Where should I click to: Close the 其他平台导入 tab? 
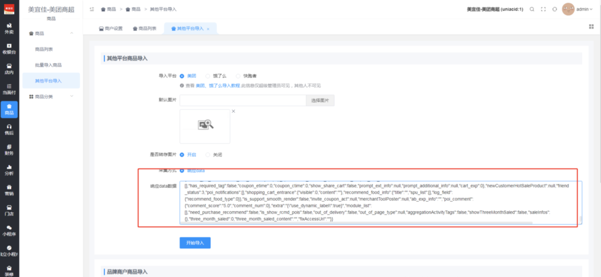click(x=208, y=29)
